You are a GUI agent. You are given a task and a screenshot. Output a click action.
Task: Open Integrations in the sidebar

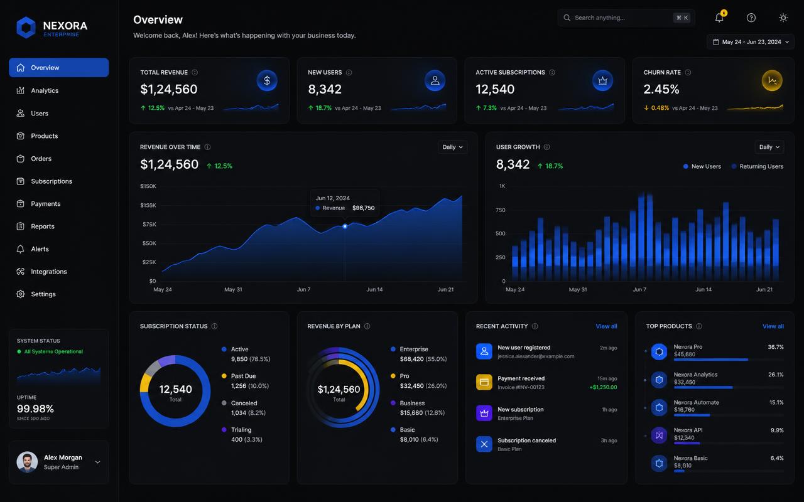tap(58, 272)
